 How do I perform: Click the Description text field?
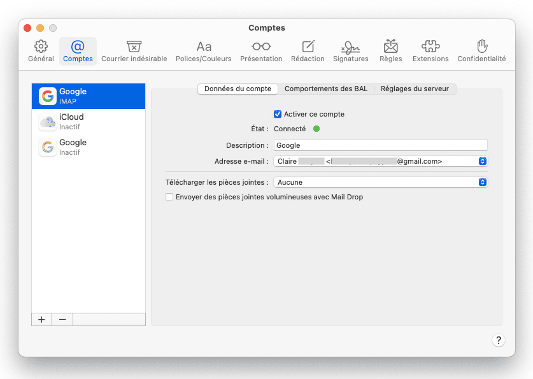(380, 146)
